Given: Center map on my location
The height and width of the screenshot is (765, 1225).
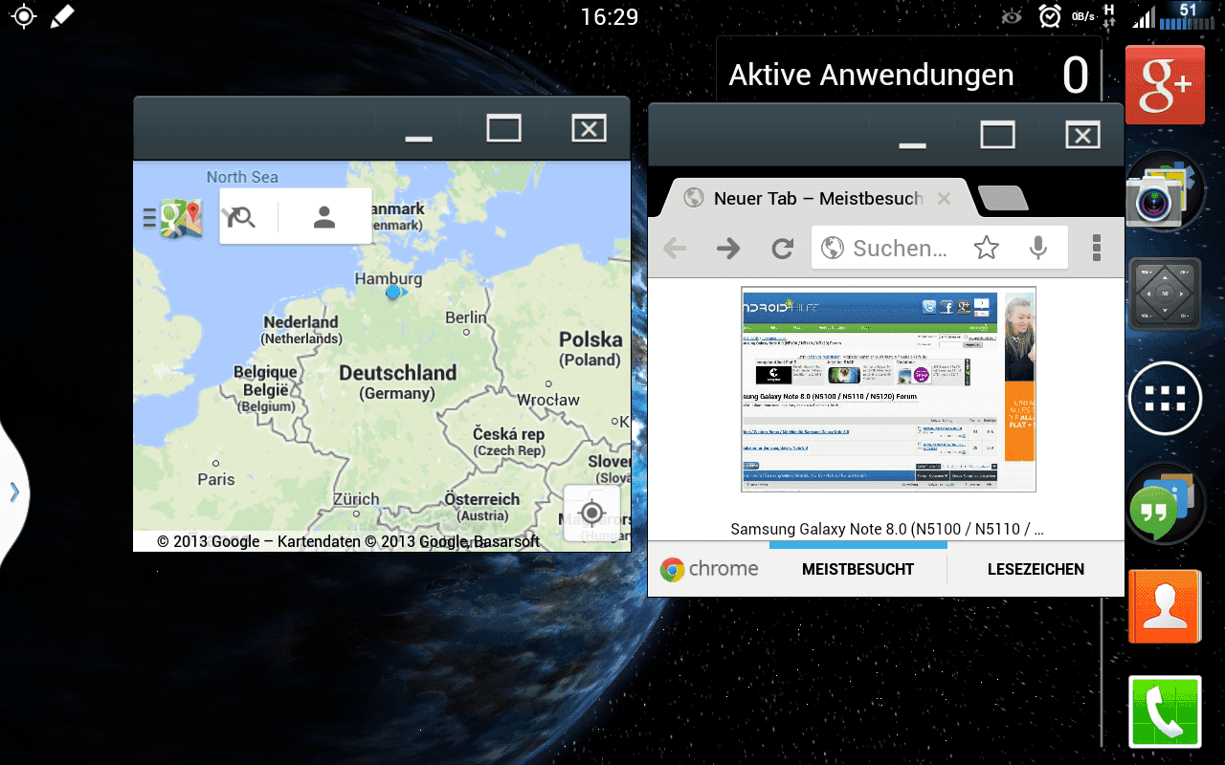Looking at the screenshot, I should (591, 514).
